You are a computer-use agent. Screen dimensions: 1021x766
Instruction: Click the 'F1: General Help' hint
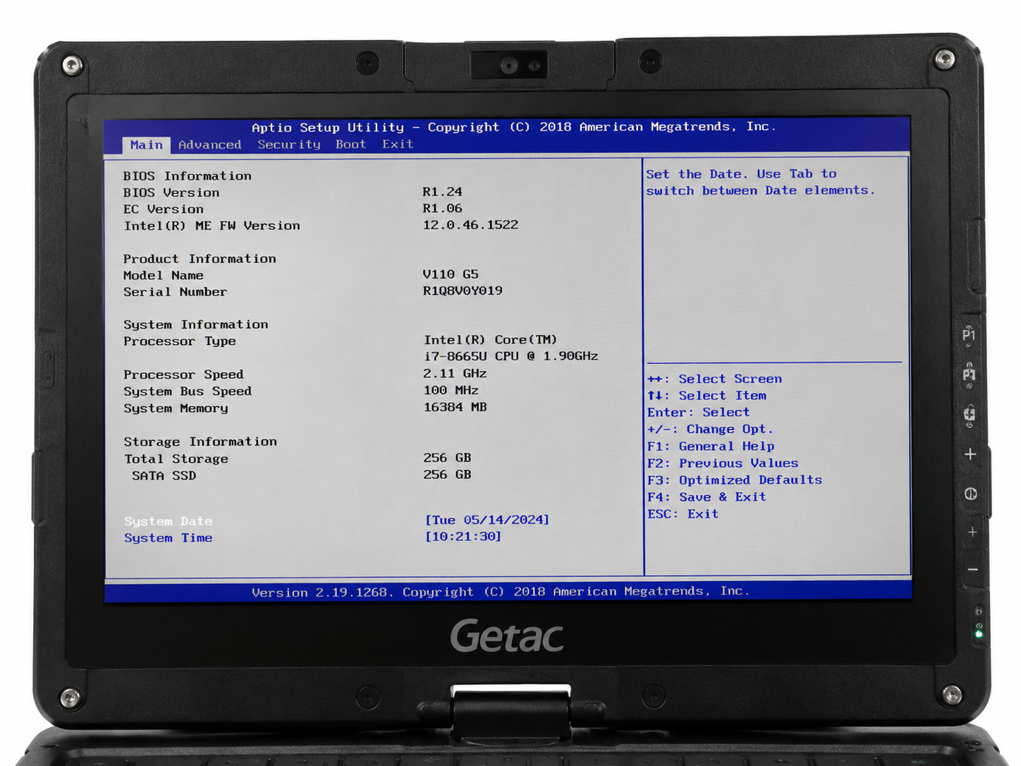pyautogui.click(x=711, y=446)
